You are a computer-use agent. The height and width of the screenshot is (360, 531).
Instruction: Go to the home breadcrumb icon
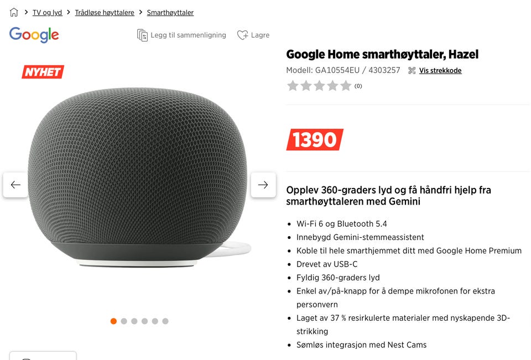coord(14,13)
